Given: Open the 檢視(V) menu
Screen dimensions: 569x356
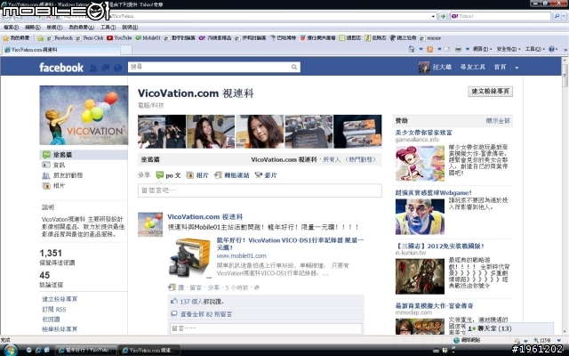Looking at the screenshot, I should click(54, 28).
